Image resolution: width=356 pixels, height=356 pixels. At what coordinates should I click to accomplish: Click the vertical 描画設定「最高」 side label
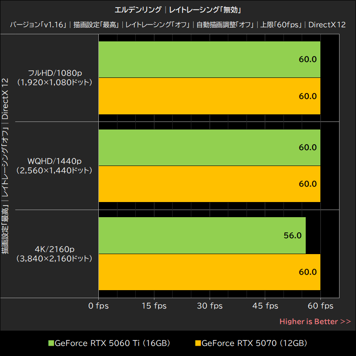5,229
